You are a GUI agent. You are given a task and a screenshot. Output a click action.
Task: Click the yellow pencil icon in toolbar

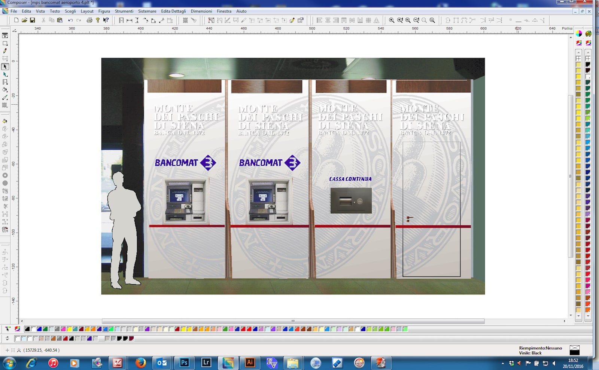tap(292, 20)
